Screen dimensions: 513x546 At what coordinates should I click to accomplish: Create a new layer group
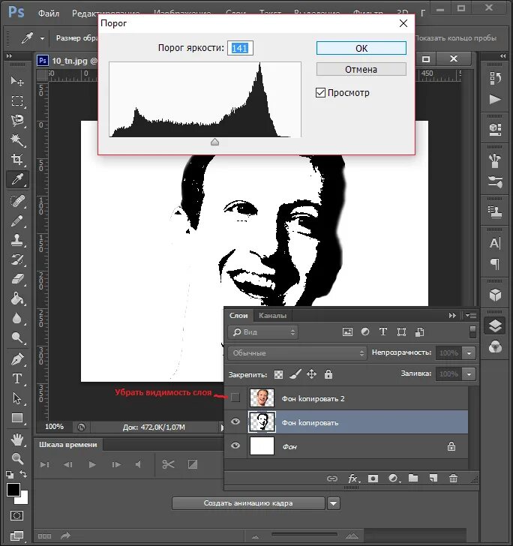pos(413,478)
